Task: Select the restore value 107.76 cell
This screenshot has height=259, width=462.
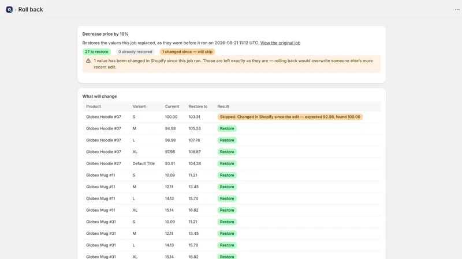Action: click(195, 140)
